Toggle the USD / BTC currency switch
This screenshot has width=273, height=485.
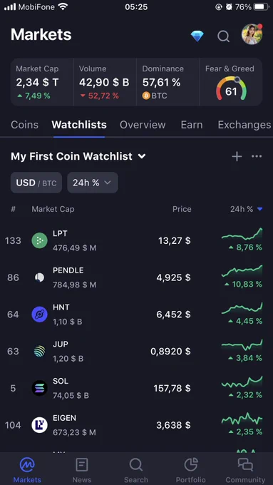[x=36, y=183]
